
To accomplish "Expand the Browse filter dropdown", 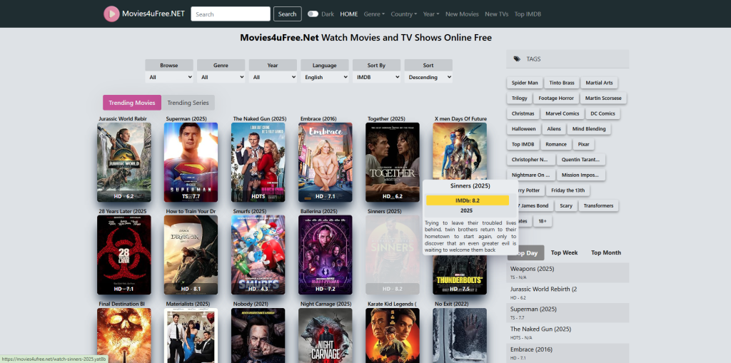I will coord(169,77).
